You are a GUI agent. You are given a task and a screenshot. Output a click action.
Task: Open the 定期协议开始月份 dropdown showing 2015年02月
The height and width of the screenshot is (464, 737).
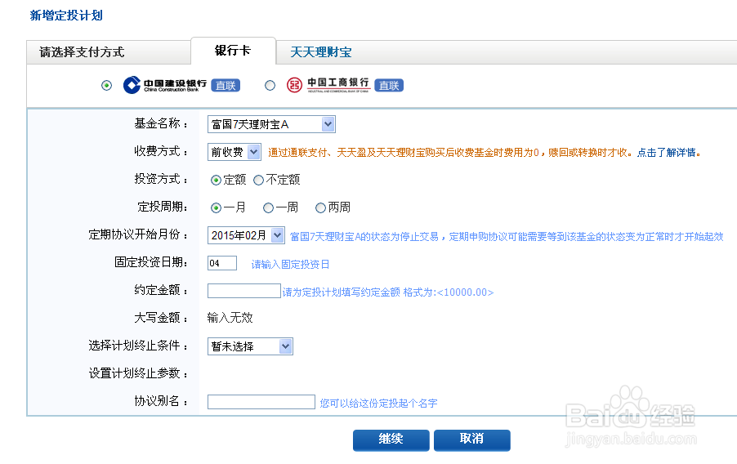coord(246,235)
